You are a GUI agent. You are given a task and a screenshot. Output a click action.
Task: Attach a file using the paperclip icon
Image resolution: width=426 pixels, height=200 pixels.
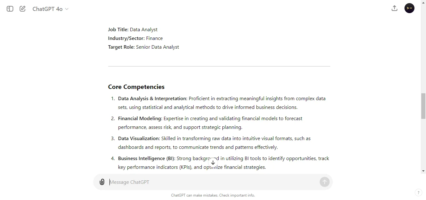pyautogui.click(x=102, y=182)
